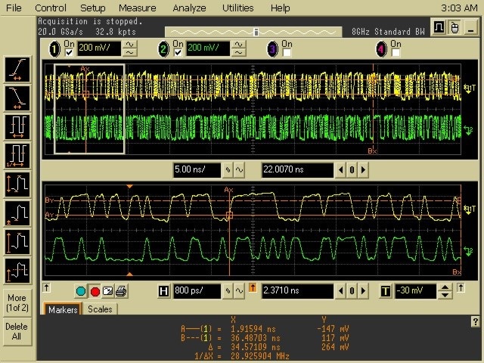484x363 pixels.
Task: Click the pulse waveform icon at top right
Action: (x=439, y=27)
